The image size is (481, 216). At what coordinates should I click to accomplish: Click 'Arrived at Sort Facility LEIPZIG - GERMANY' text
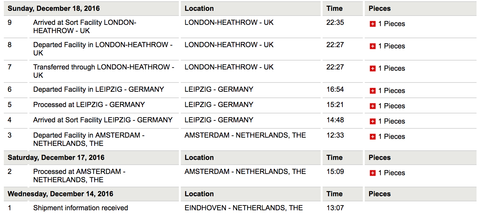tap(103, 120)
